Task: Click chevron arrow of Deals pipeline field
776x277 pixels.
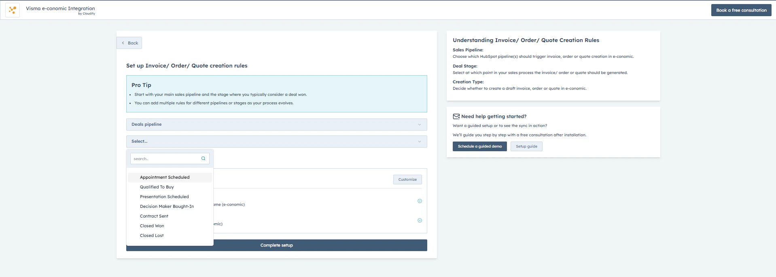Action: pos(419,125)
